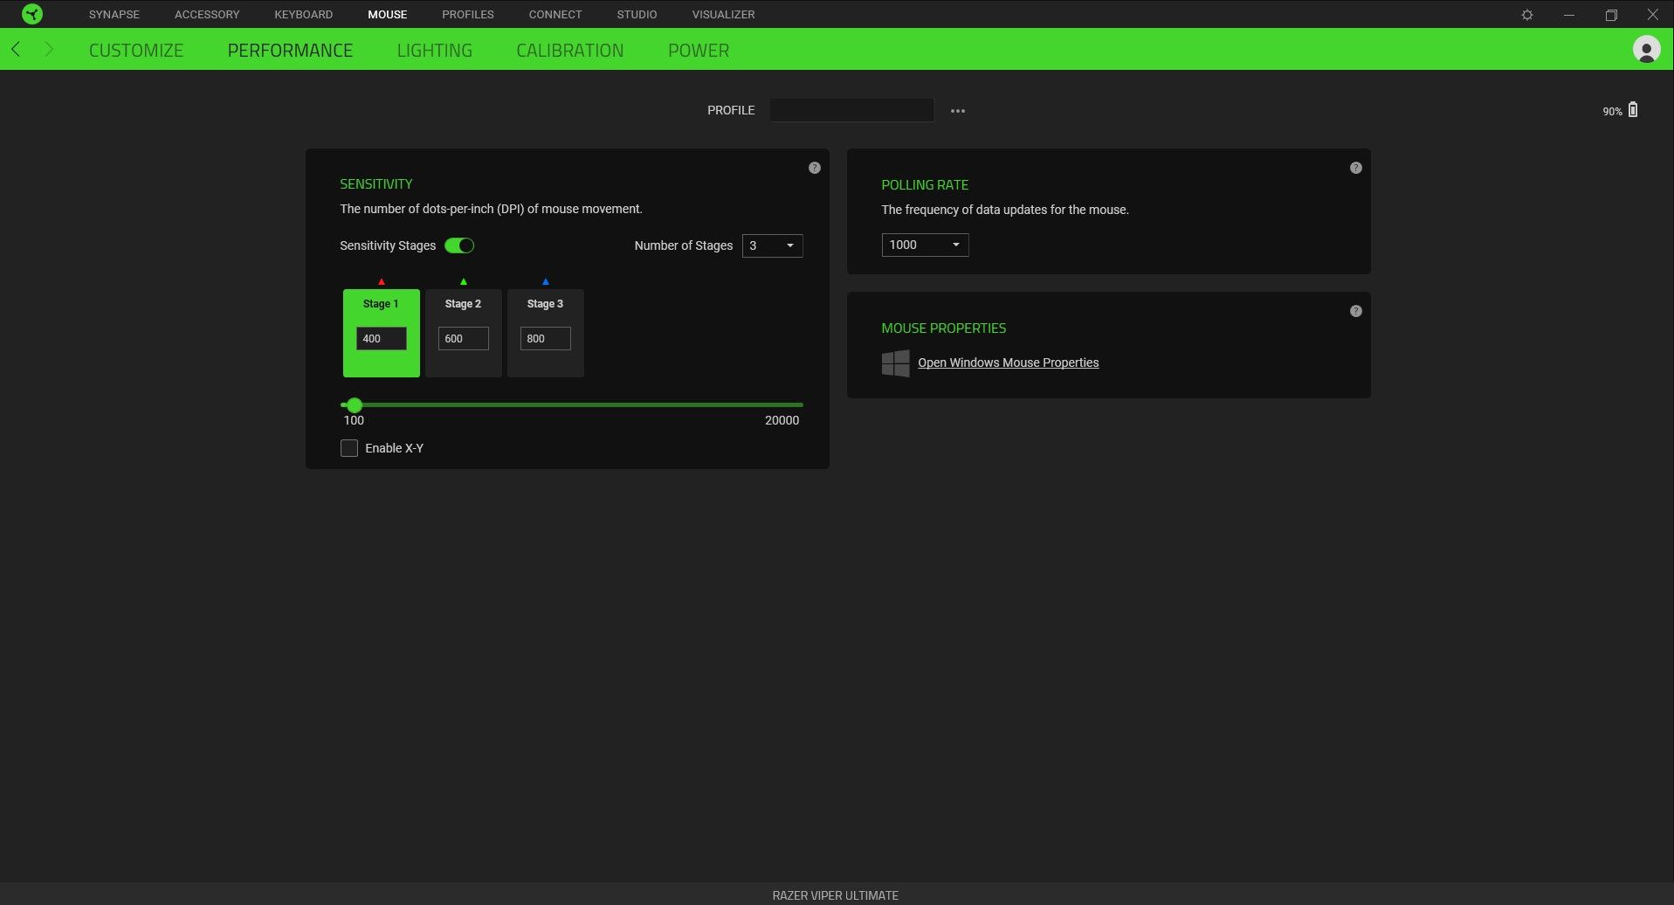This screenshot has height=905, width=1674.
Task: Click the Razer Synapse logo icon
Action: (32, 14)
